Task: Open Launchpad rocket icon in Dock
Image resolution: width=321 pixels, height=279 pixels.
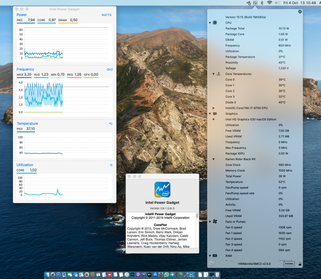Action: click(53, 275)
